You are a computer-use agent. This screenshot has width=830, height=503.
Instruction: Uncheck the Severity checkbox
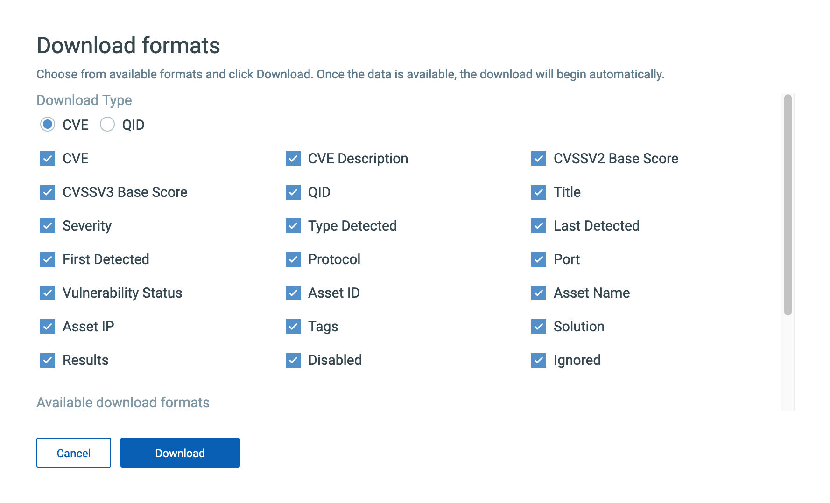[48, 226]
